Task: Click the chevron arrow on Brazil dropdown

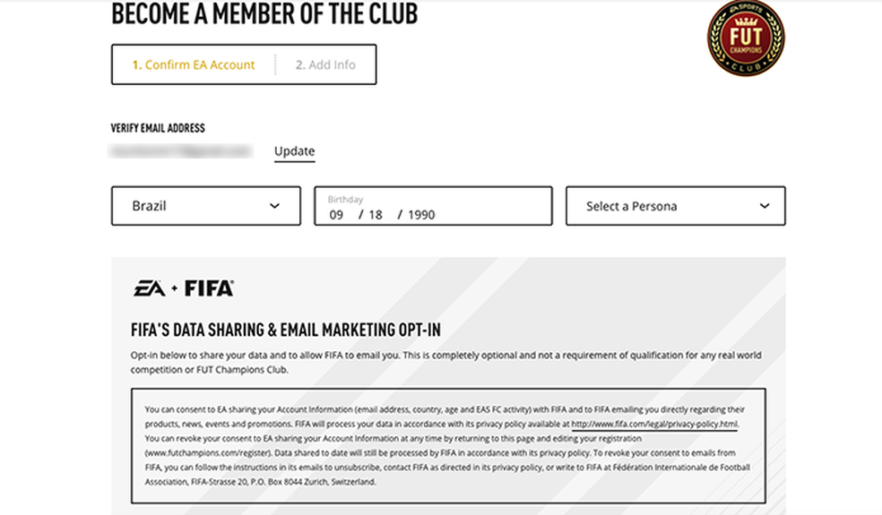Action: pos(274,206)
